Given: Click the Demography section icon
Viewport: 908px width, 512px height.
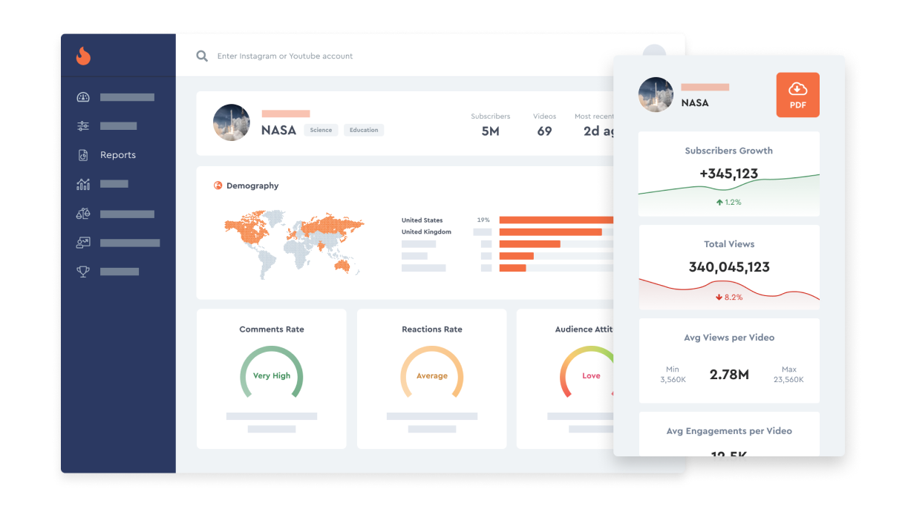Looking at the screenshot, I should (218, 186).
